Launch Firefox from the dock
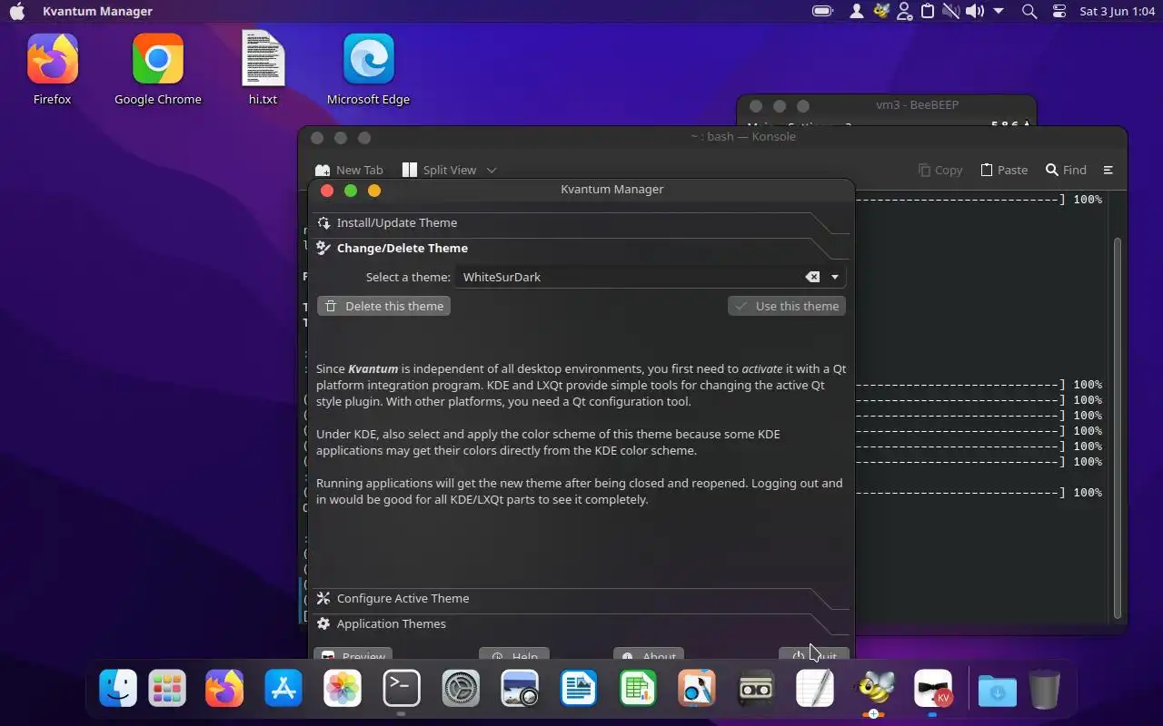Screen dimensions: 1163x726 [x=224, y=689]
